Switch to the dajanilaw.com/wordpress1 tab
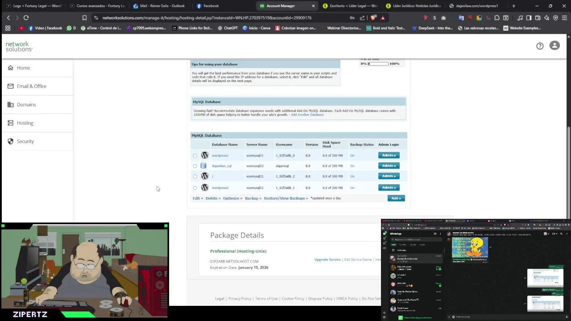This screenshot has height=321, width=571. pos(476,6)
